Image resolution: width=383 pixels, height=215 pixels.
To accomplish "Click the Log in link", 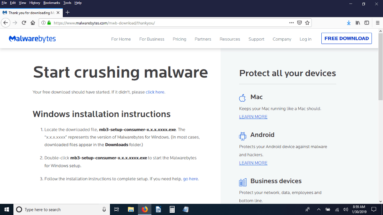I will click(x=305, y=39).
